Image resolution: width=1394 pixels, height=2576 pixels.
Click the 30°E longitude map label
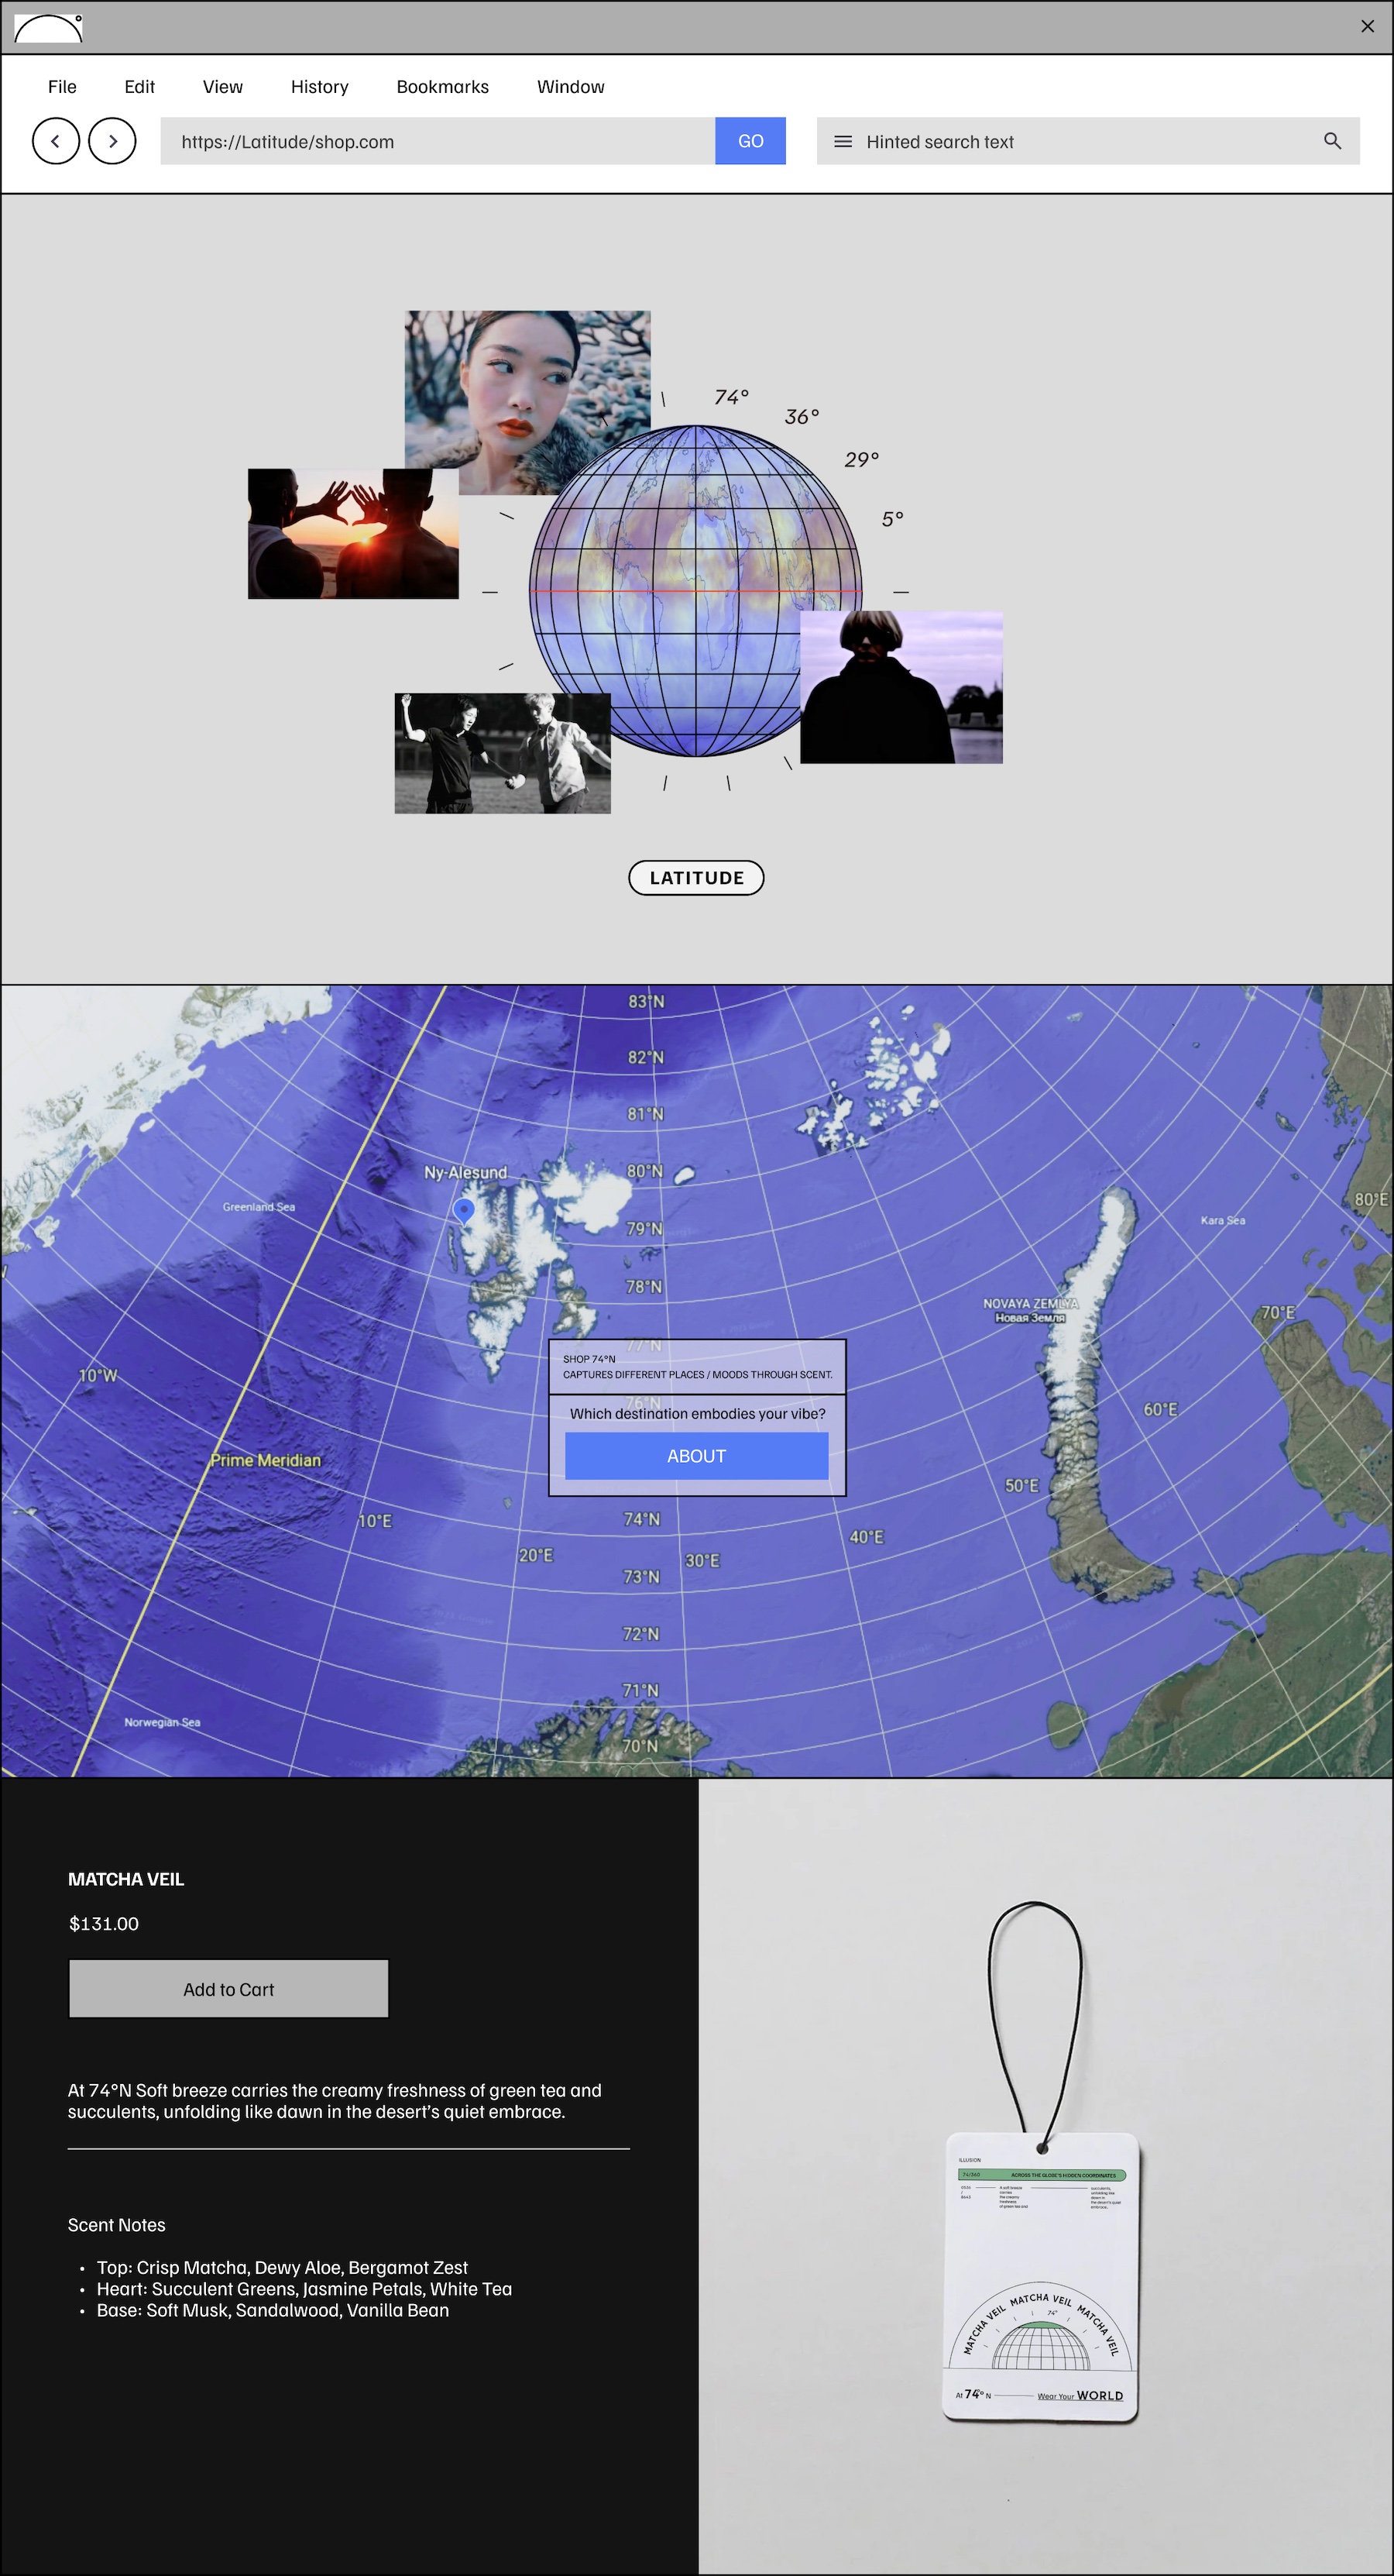click(x=702, y=1560)
